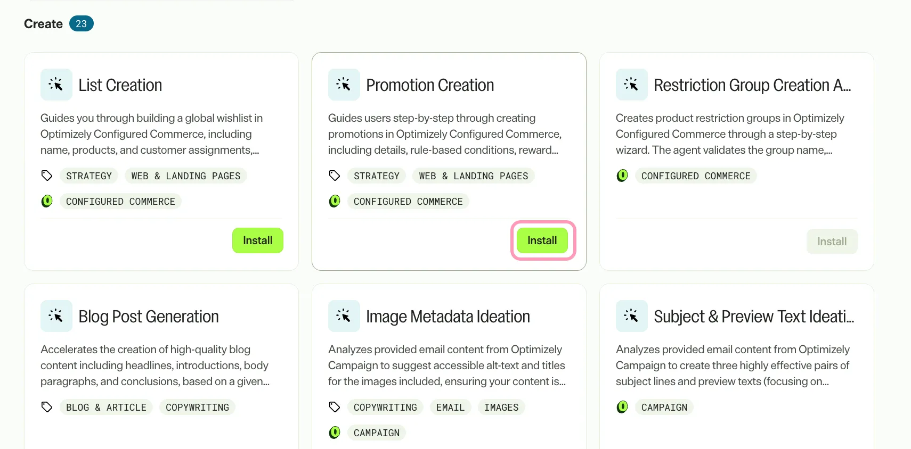Select the EMAIL tag

tap(450, 407)
